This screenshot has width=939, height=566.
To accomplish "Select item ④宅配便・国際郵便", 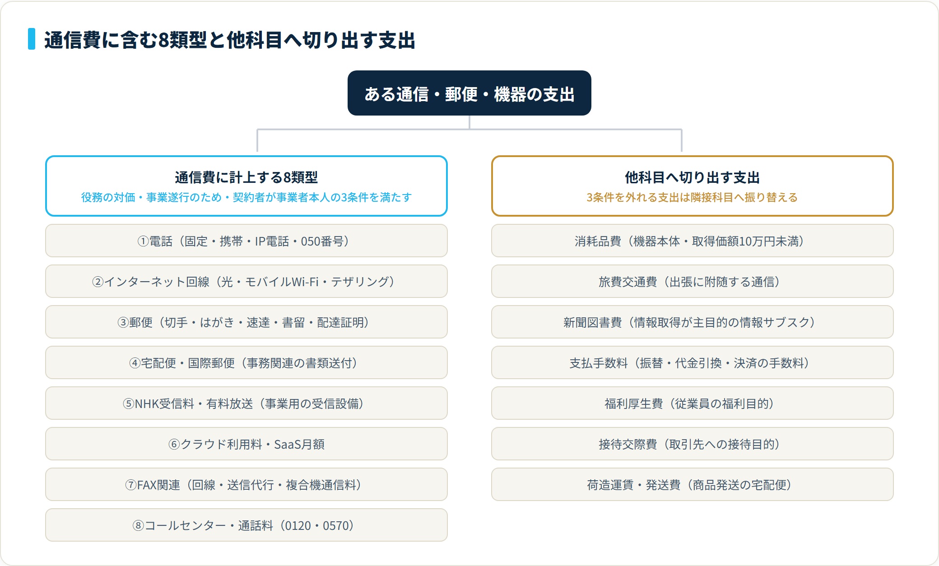I will click(x=246, y=362).
